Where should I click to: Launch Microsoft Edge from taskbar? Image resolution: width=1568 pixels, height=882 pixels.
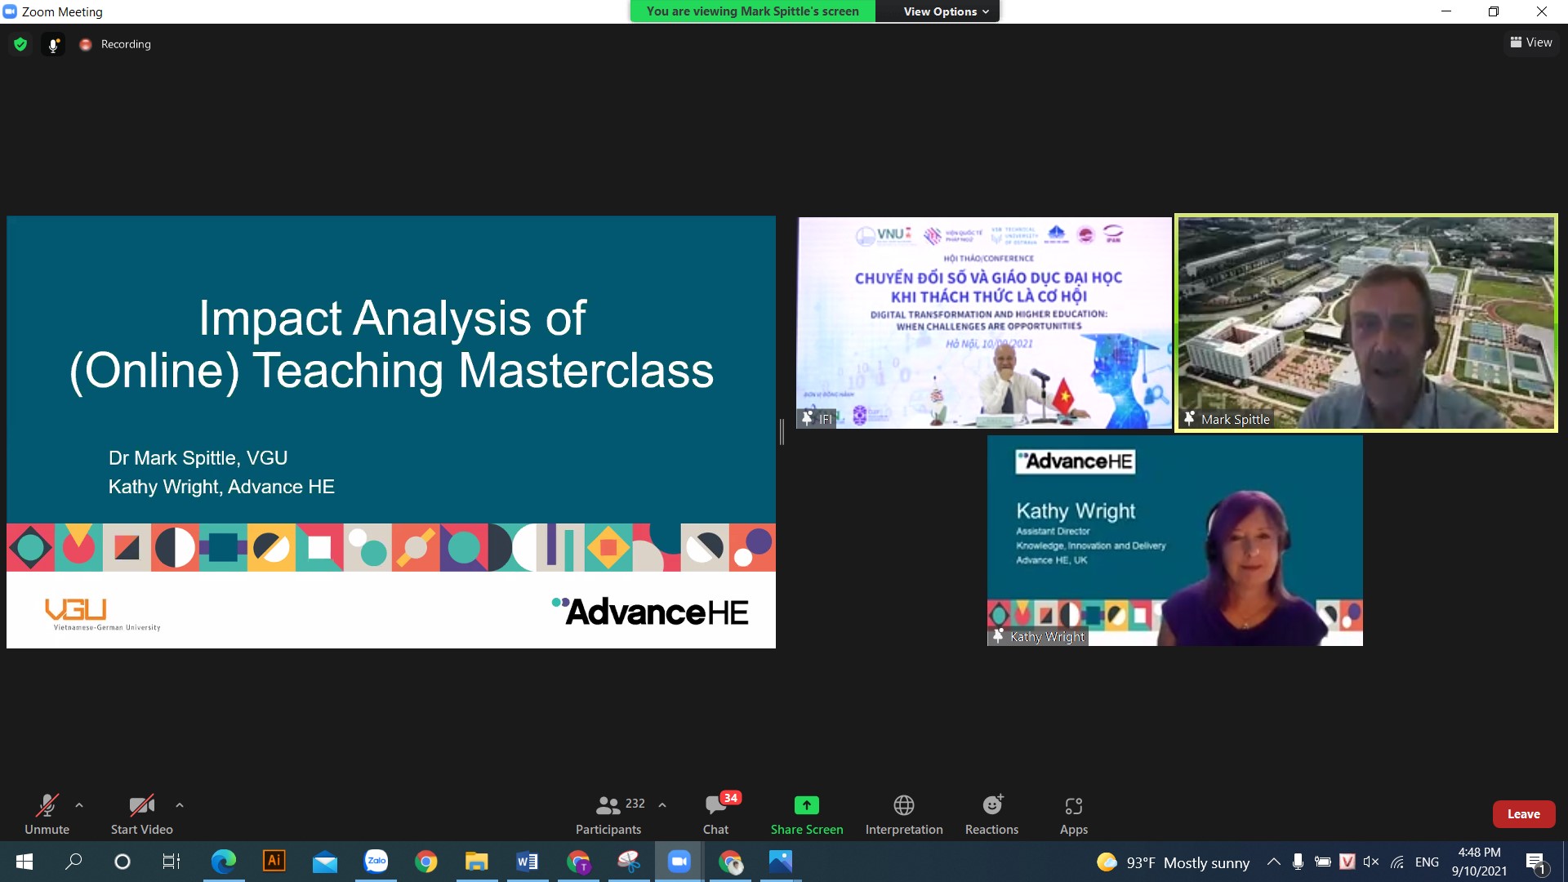223,862
